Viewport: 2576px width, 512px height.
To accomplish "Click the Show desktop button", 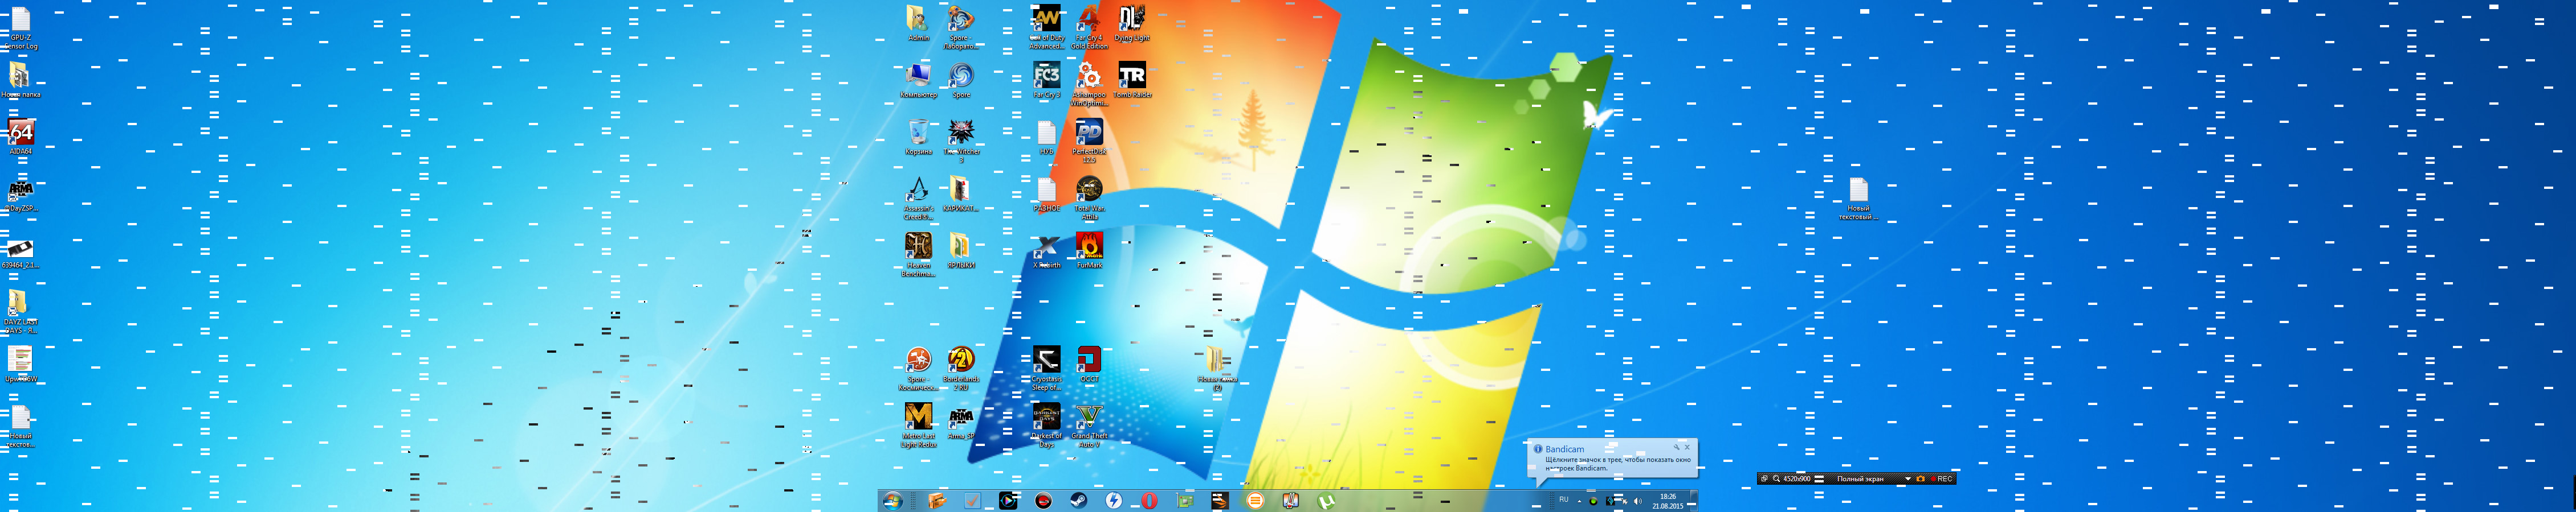I will point(1693,501).
